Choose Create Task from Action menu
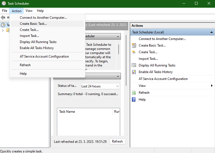215x153 pixels. click(47, 30)
